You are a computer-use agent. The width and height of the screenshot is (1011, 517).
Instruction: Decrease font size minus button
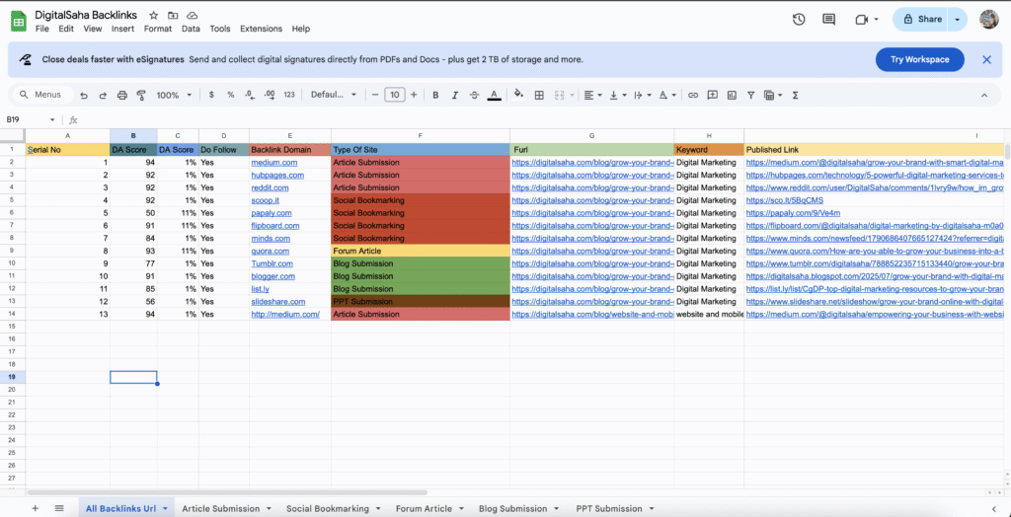coord(375,95)
